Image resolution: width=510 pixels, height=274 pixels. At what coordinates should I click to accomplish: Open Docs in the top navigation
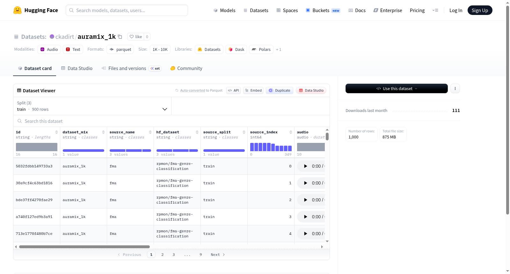(357, 11)
